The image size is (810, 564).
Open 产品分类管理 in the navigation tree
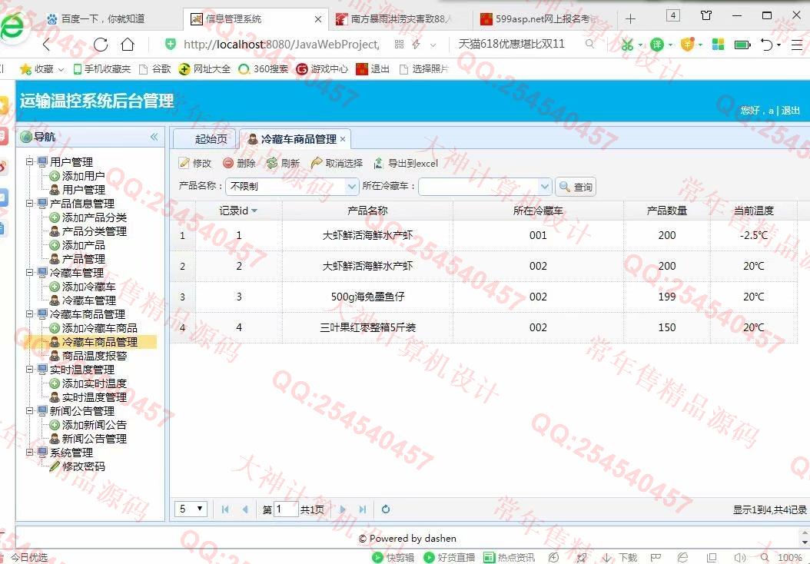(95, 231)
